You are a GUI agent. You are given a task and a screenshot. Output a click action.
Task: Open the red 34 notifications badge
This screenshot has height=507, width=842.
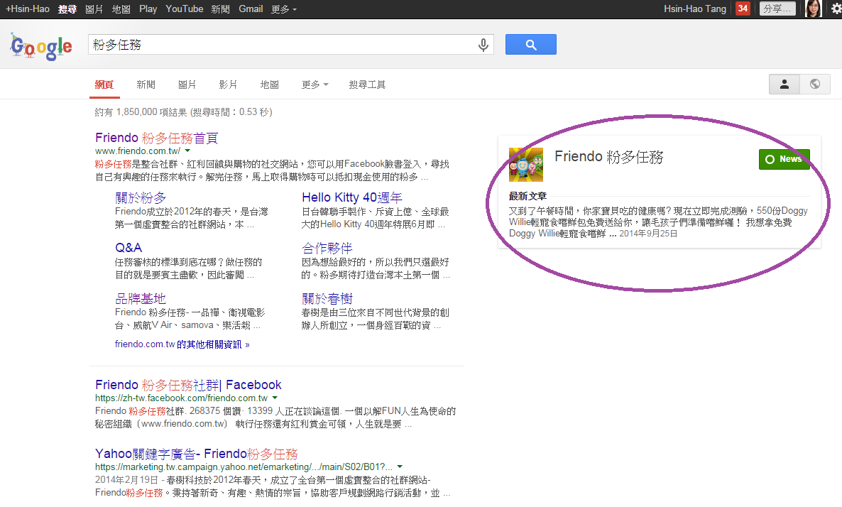743,9
